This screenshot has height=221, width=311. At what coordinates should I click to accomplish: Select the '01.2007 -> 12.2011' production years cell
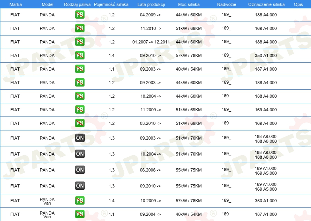[151, 42]
